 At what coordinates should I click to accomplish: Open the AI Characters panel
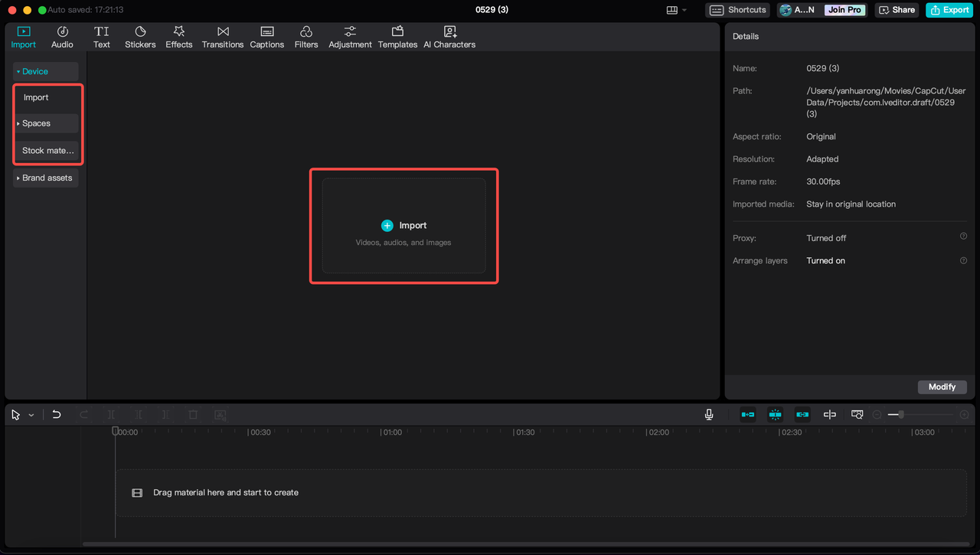[x=449, y=36]
